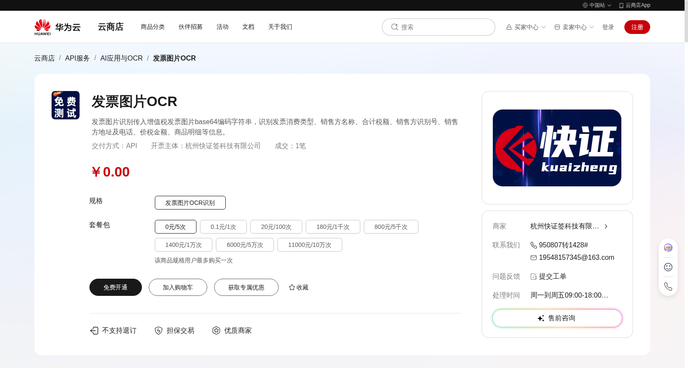
Task: Click the 免费测试 product badge icon
Action: (x=65, y=105)
